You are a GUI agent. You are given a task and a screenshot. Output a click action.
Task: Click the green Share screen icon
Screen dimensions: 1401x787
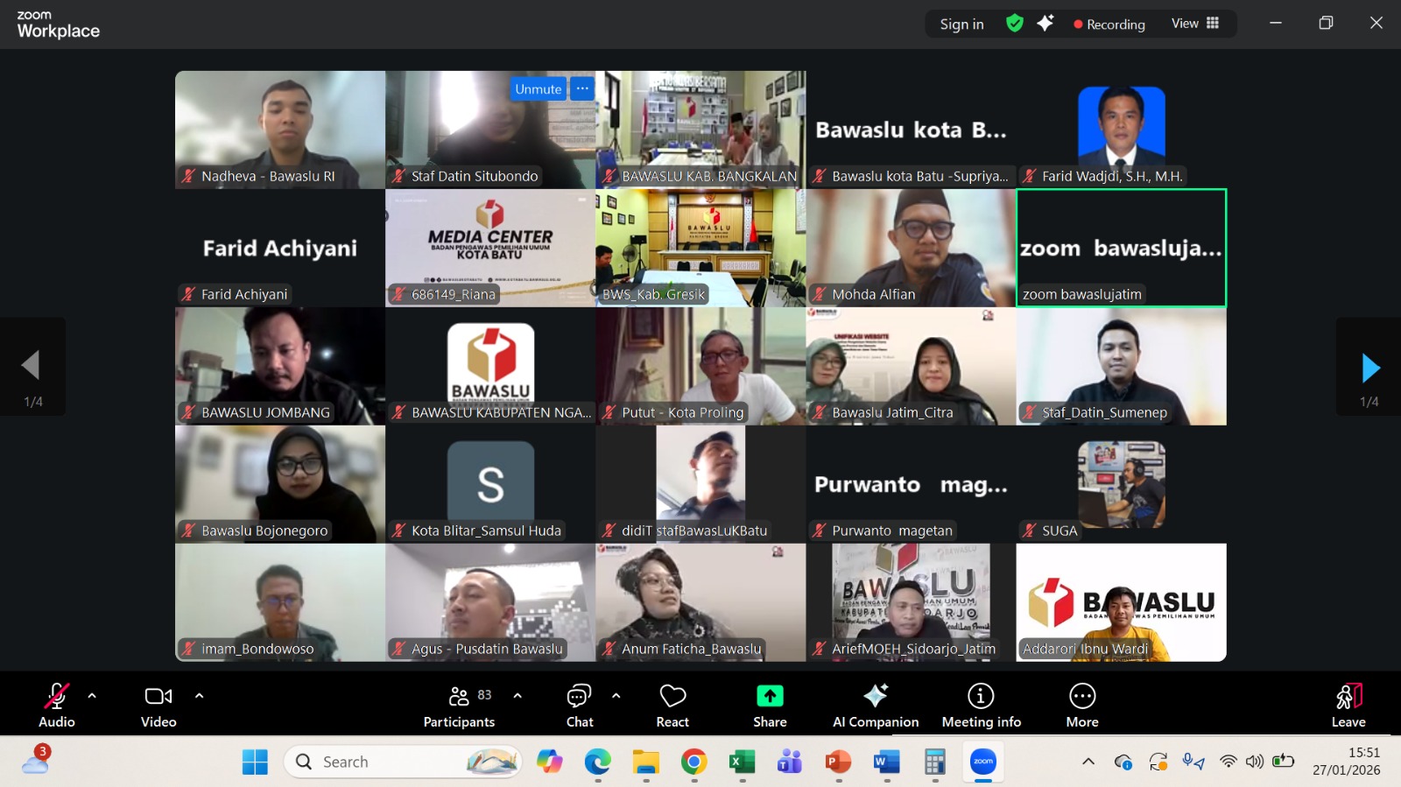(770, 696)
